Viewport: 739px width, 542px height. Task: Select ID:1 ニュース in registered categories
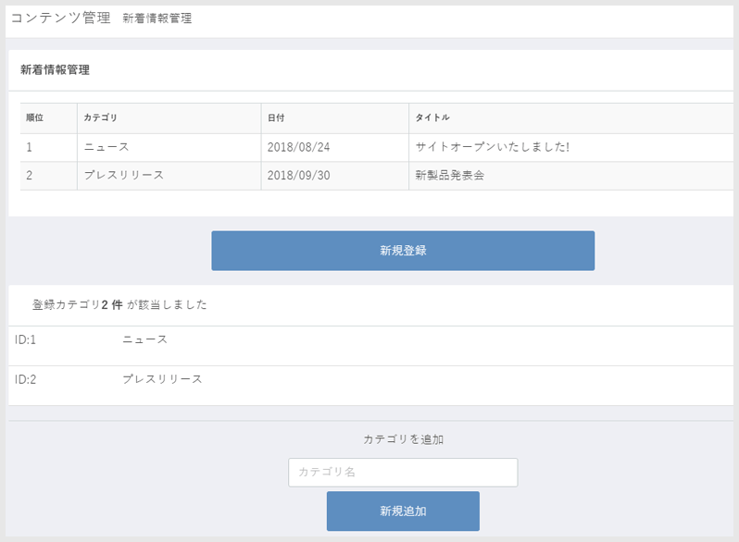coord(144,339)
